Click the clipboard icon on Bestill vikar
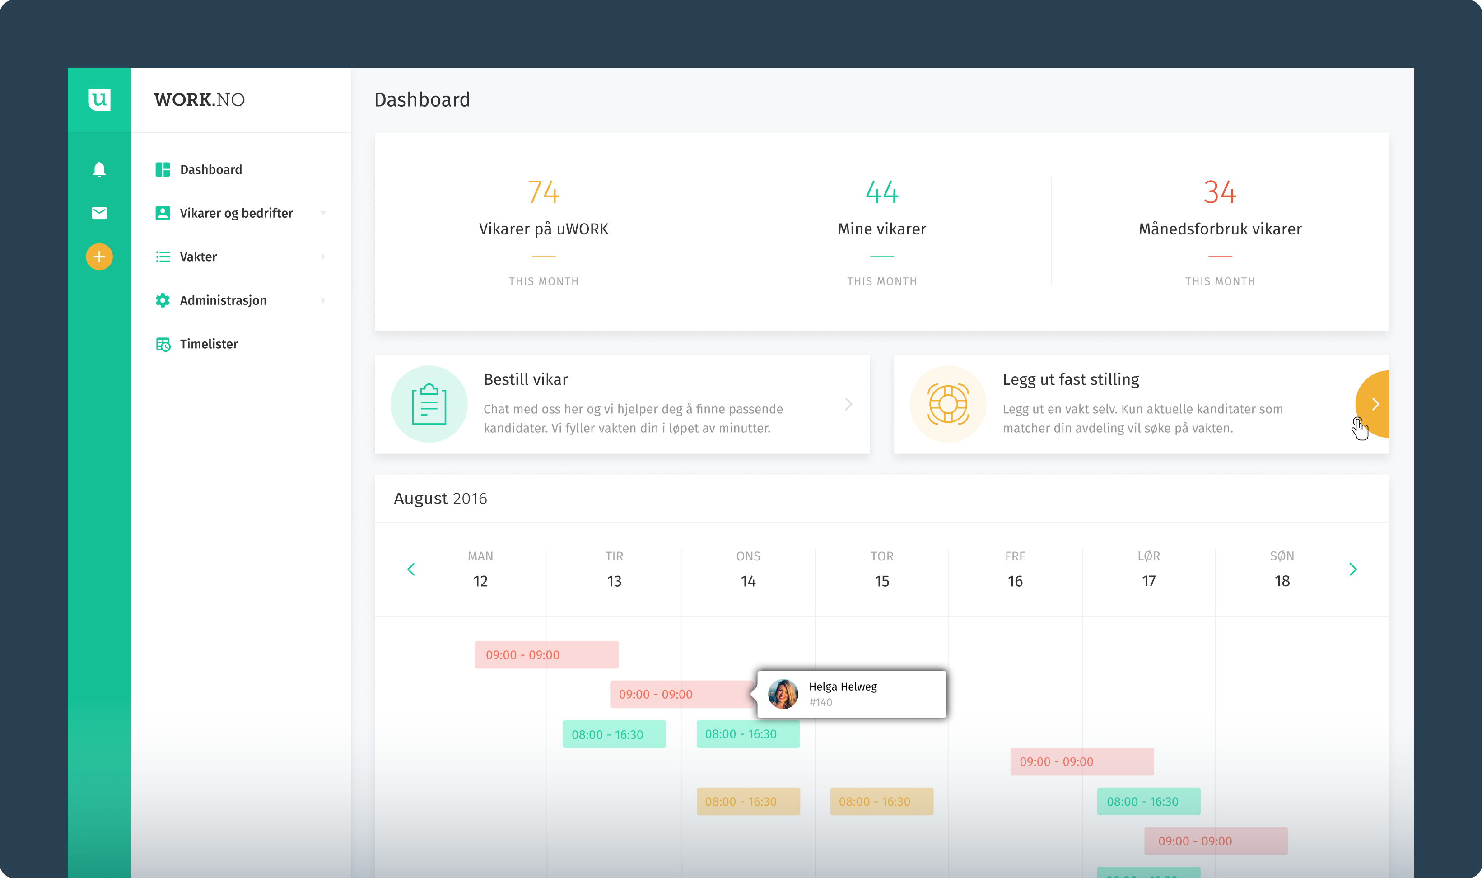Image resolution: width=1482 pixels, height=878 pixels. [x=429, y=404]
